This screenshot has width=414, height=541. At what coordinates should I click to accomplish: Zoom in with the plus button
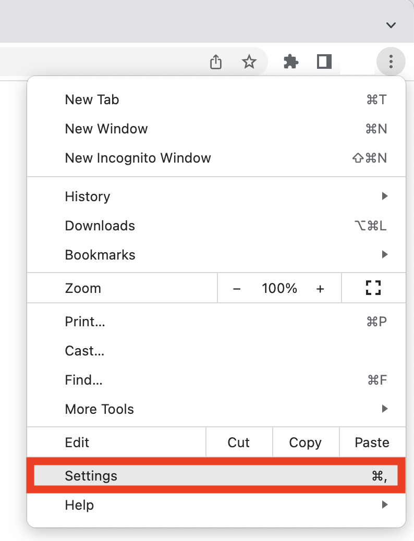[320, 288]
